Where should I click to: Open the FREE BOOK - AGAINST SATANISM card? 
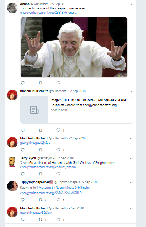pos(77,110)
